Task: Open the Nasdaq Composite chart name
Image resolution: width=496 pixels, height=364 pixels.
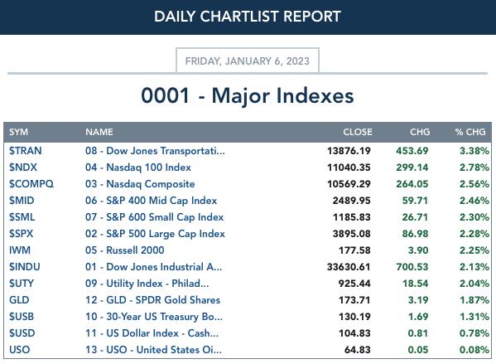Action: pyautogui.click(x=140, y=184)
